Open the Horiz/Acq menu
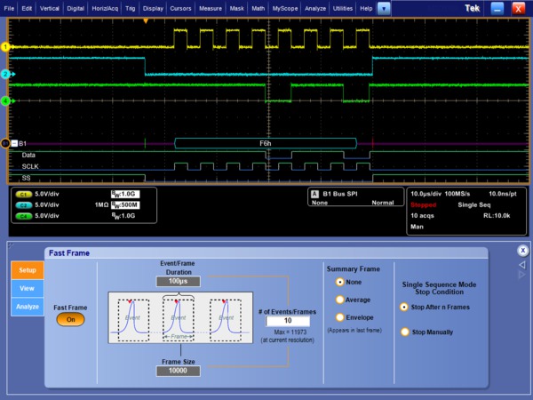Image resolution: width=533 pixels, height=400 pixels. 106,8
